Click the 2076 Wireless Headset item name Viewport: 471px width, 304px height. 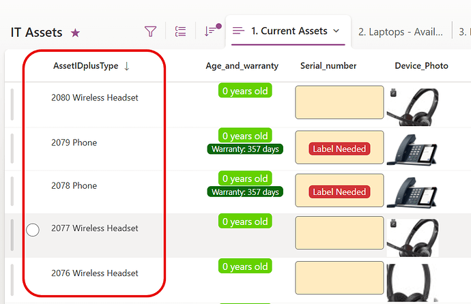pyautogui.click(x=95, y=273)
